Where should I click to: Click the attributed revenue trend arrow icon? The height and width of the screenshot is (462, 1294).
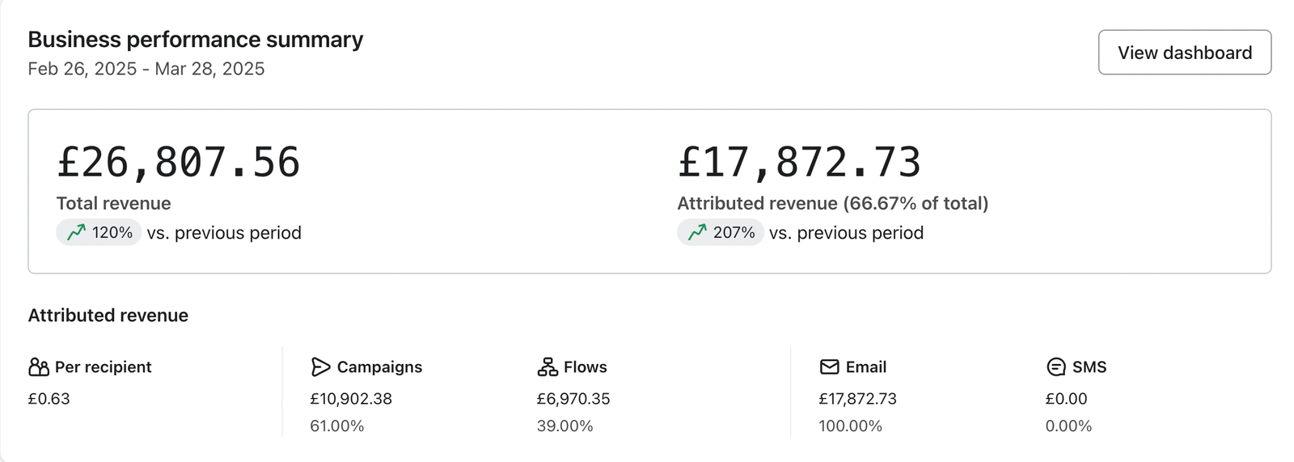click(x=697, y=233)
